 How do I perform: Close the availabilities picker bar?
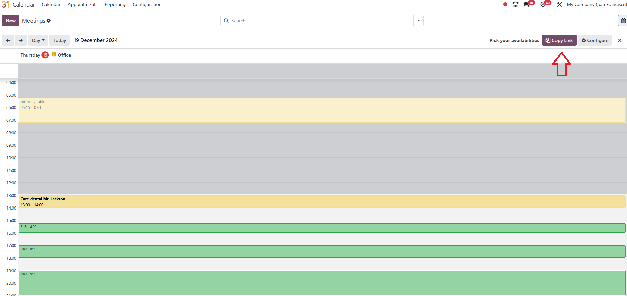620,40
